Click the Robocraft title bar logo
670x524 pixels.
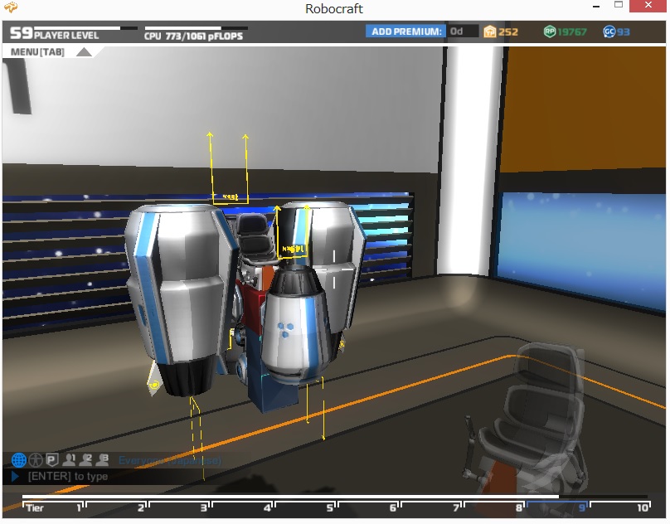pos(11,7)
